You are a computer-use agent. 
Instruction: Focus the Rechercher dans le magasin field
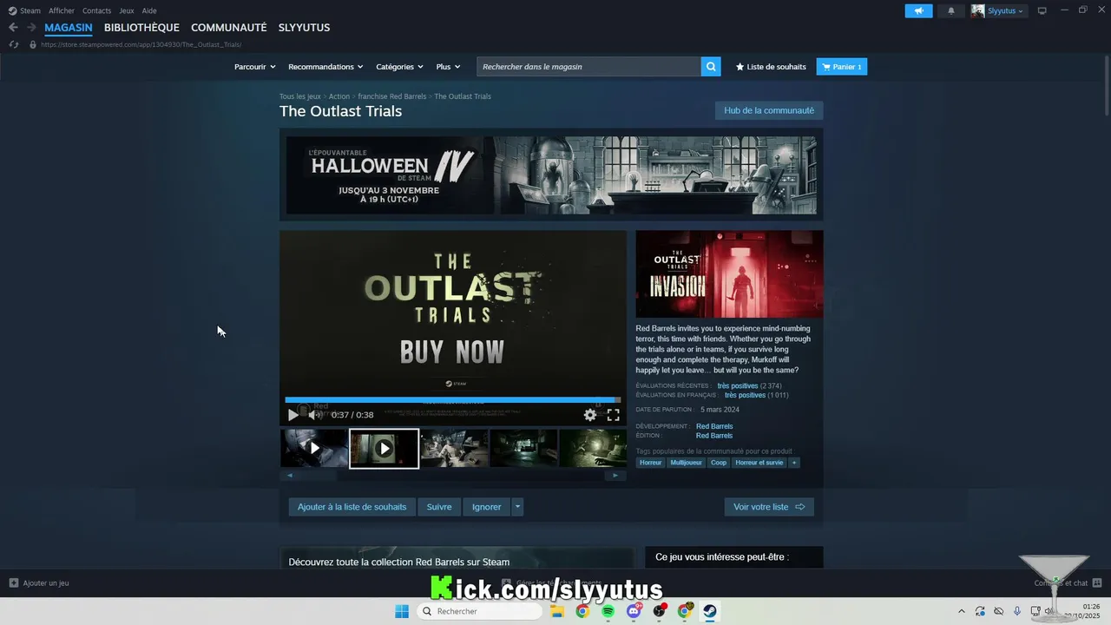click(x=588, y=67)
